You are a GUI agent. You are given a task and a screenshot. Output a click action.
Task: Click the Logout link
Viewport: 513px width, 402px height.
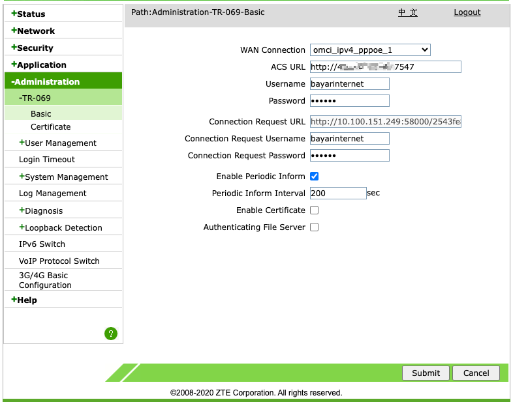pos(467,12)
